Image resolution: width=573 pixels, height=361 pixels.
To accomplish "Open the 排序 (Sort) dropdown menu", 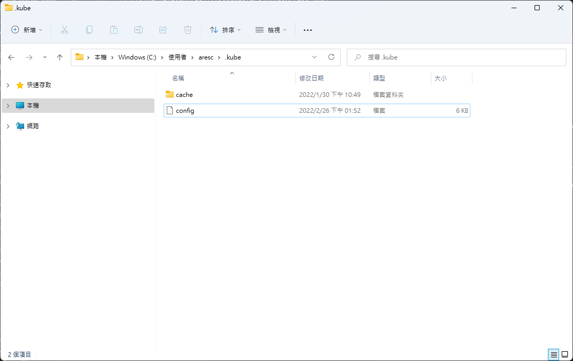I will pos(225,30).
